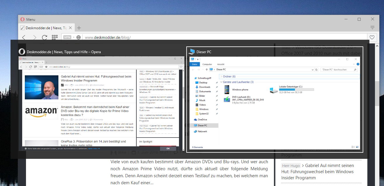Click the C: drive free space bar
Screen dimensions: 384x186
click(x=296, y=90)
